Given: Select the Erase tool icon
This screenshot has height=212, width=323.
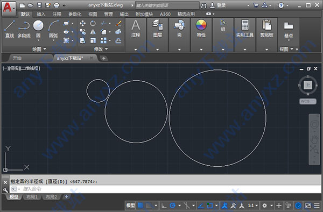Looking at the screenshot, I should (118, 23).
